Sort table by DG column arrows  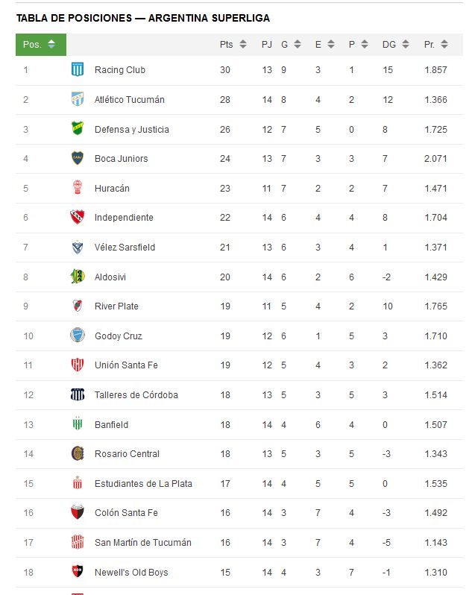[405, 45]
